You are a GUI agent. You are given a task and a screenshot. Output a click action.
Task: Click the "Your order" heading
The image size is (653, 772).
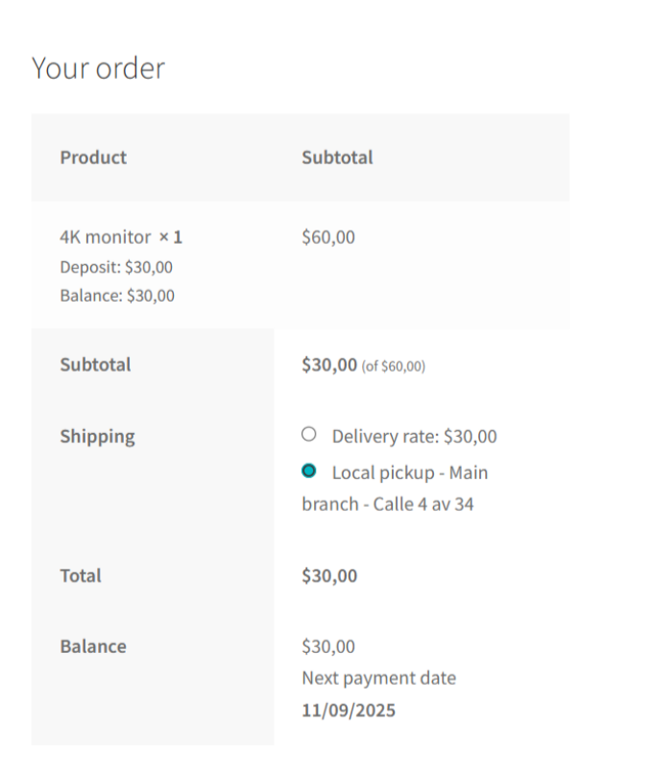[x=98, y=68]
